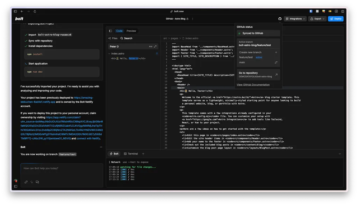Switch to the Code tab
The width and height of the screenshot is (358, 205).
pos(119,31)
